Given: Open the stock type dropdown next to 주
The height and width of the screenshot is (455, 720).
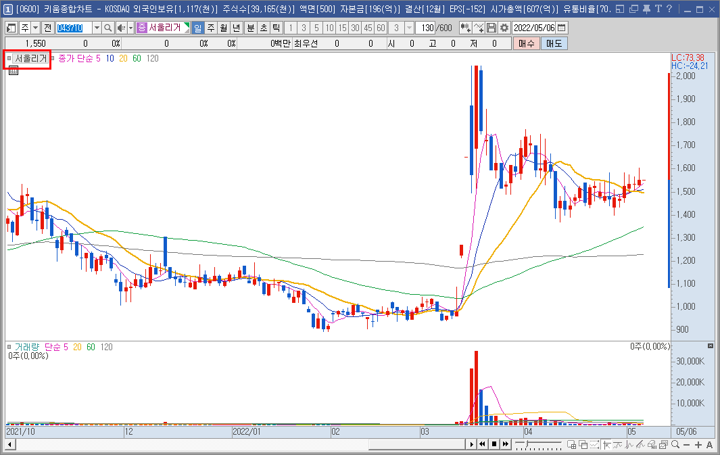Looking at the screenshot, I should pyautogui.click(x=35, y=28).
